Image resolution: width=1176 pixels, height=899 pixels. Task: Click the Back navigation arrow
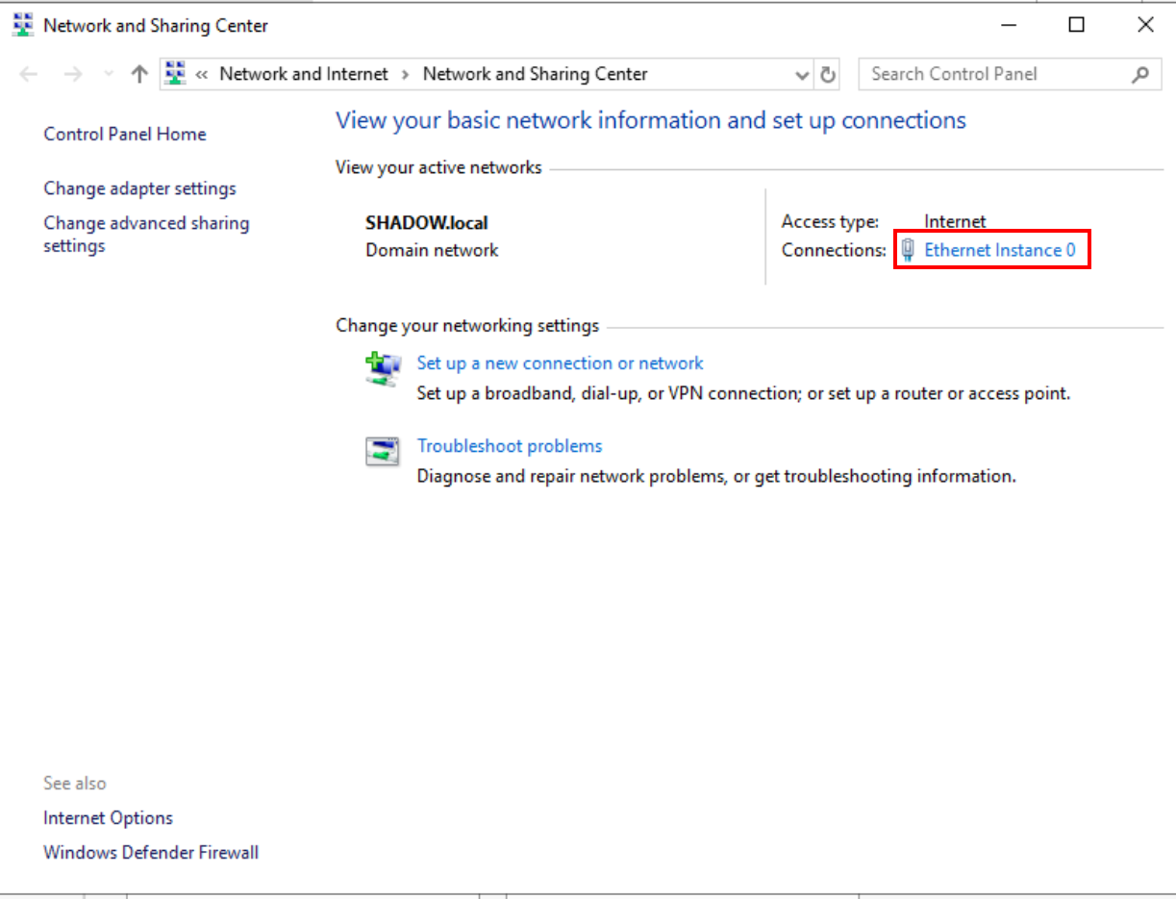click(x=29, y=74)
